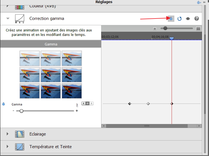Reset the Correction gamma effect
Screen dimensions: 209x156
180,19
